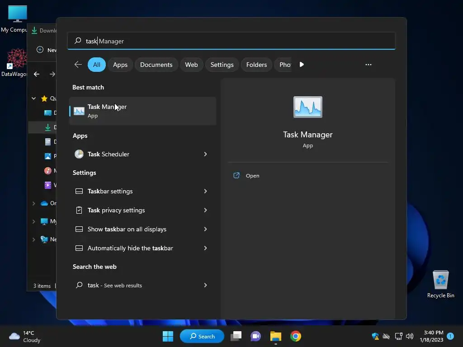Image resolution: width=463 pixels, height=347 pixels.
Task: Expand the Network node in File Explorer tree
Action: pyautogui.click(x=33, y=239)
